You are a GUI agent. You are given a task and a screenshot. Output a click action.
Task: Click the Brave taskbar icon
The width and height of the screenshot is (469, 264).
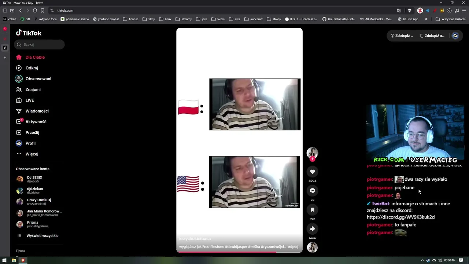(x=23, y=260)
